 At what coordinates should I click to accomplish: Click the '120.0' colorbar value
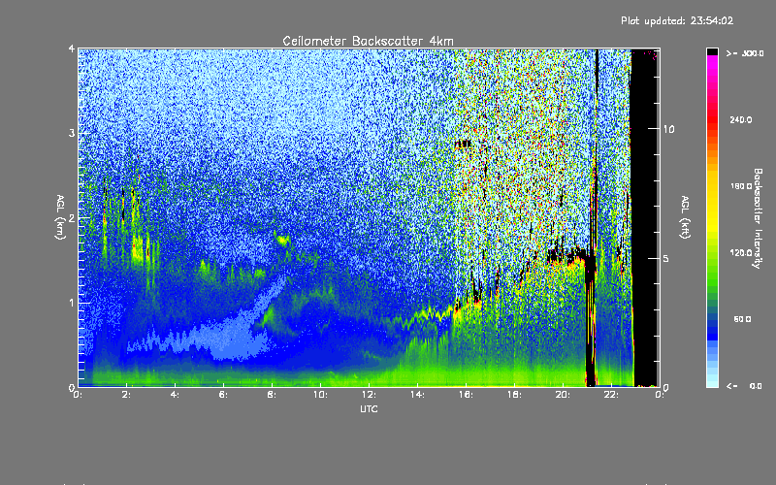741,252
